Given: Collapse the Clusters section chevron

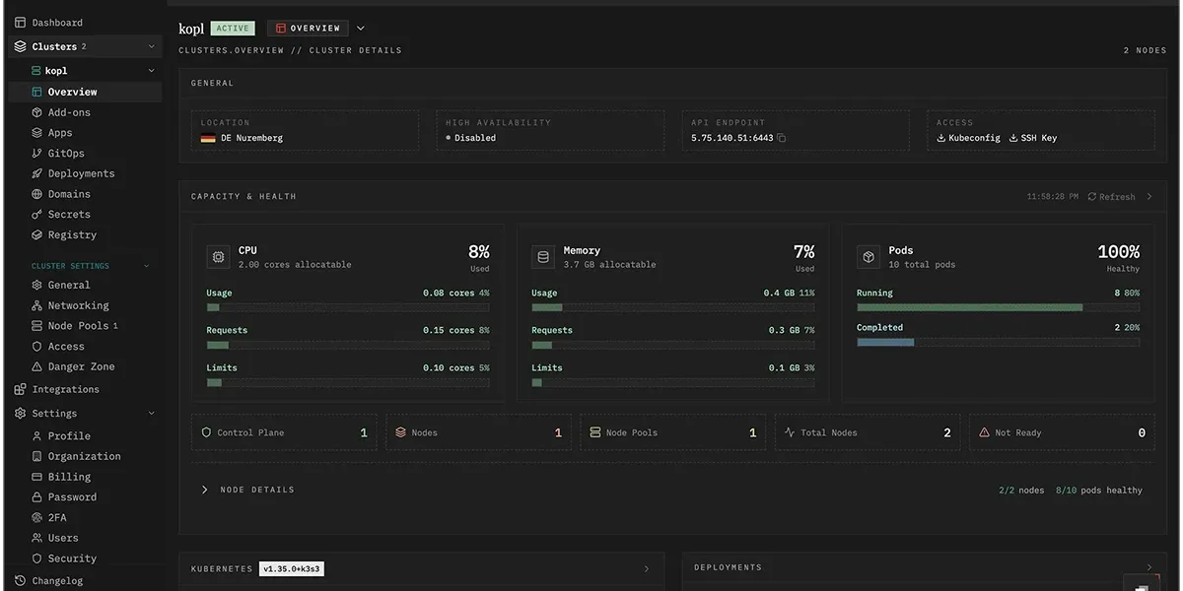Looking at the screenshot, I should click(x=151, y=46).
